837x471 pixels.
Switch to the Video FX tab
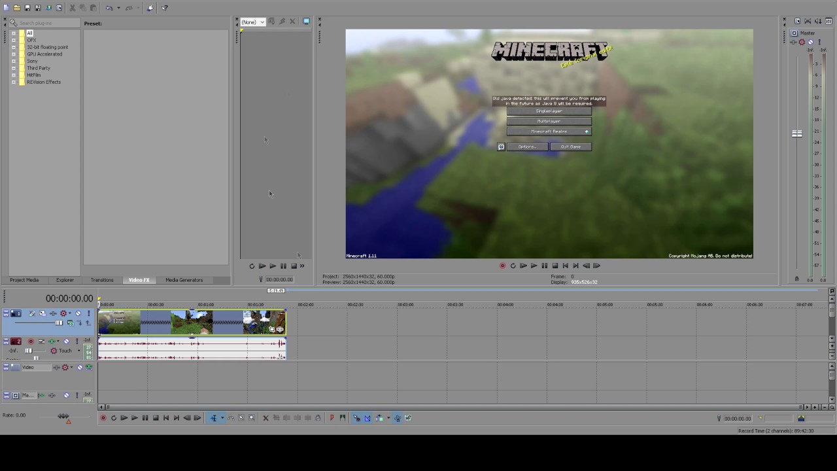(139, 280)
